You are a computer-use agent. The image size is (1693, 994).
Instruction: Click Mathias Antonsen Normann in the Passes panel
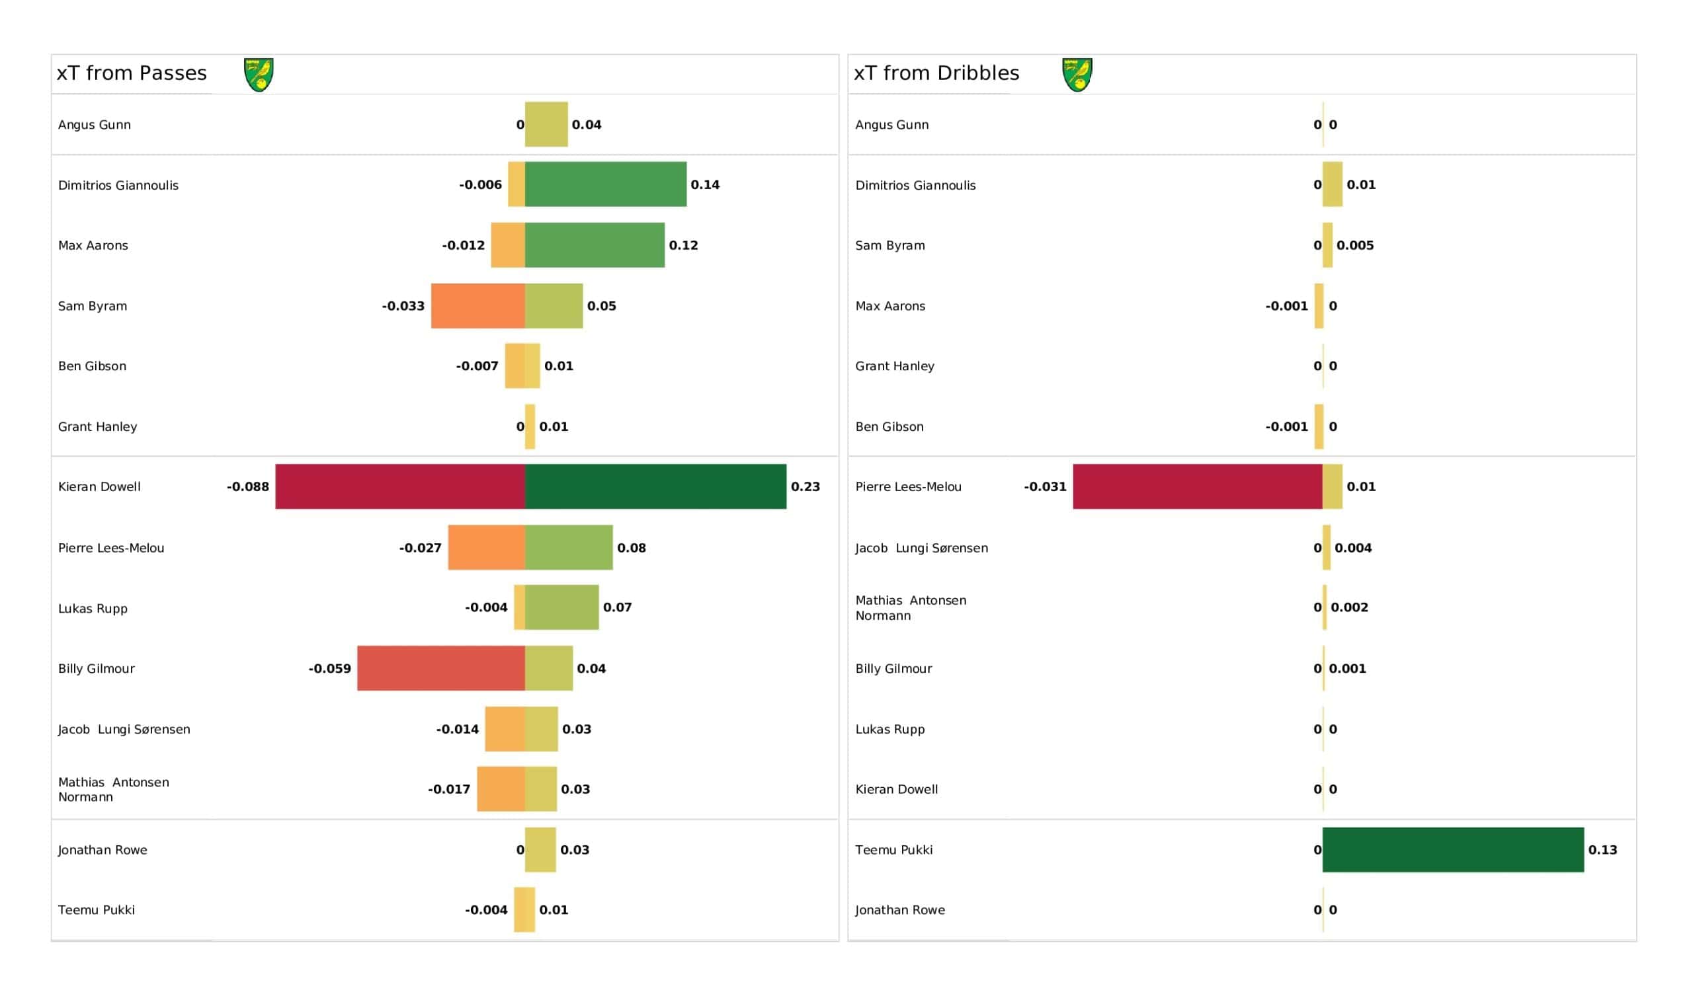114,789
